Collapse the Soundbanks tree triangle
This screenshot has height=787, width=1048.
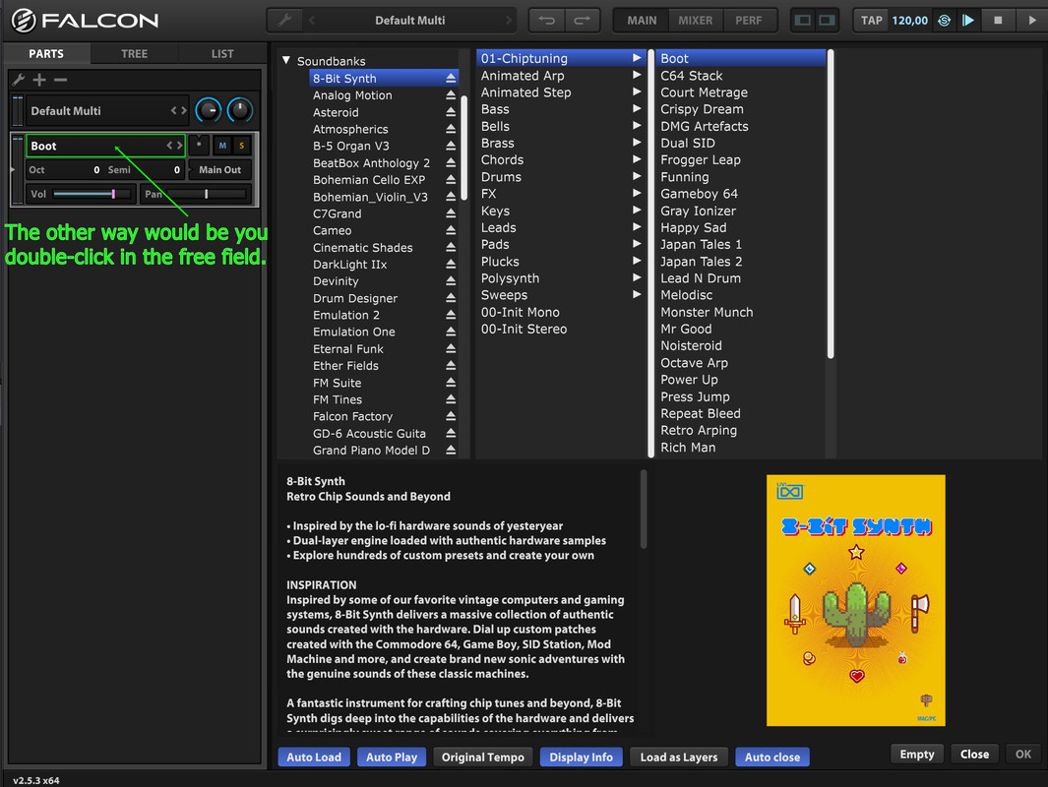286,61
